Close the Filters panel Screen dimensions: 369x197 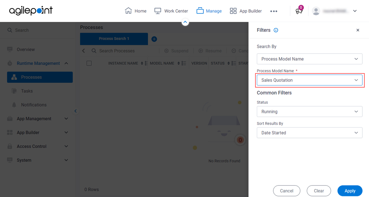pos(358,30)
